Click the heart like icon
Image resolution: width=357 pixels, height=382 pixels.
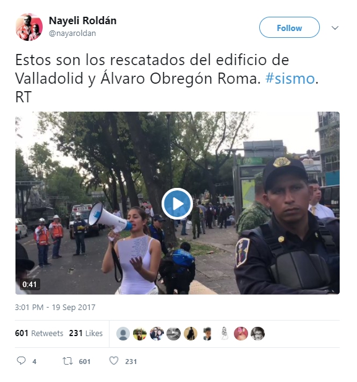click(x=113, y=360)
